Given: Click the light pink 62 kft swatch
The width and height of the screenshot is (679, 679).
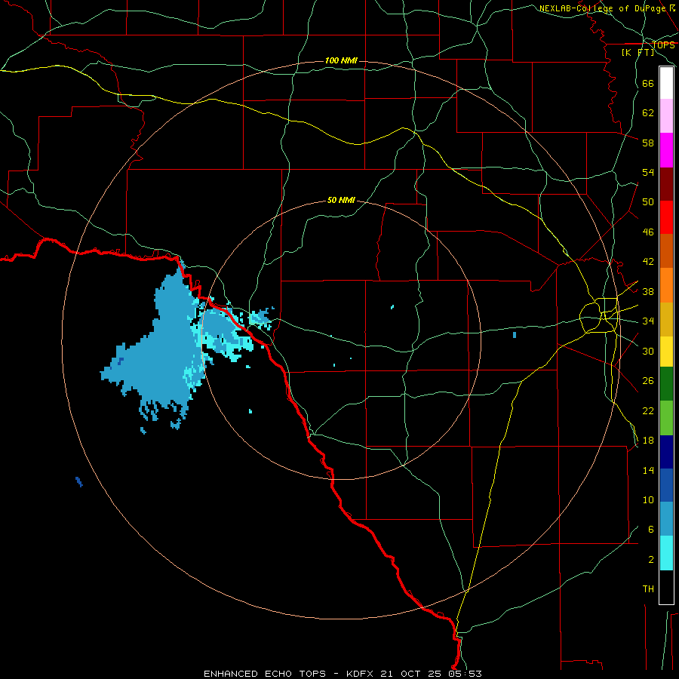Looking at the screenshot, I should click(666, 116).
